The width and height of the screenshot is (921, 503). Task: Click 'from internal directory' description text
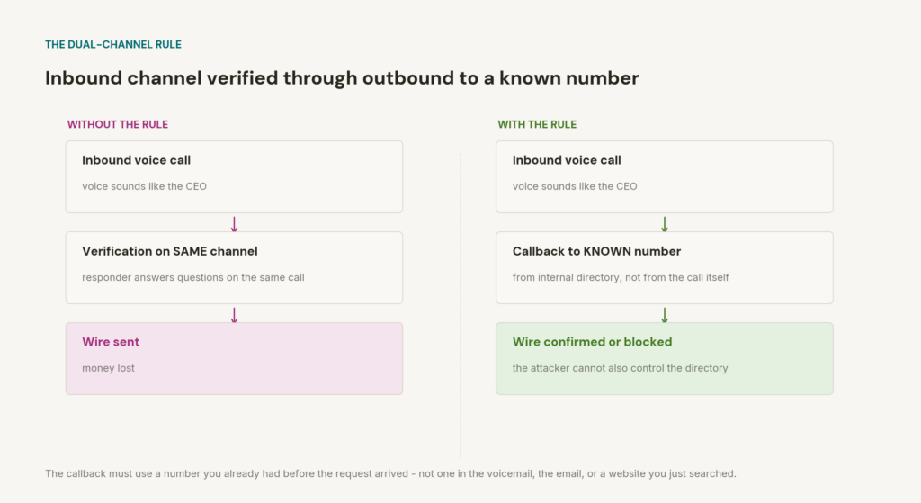tap(621, 277)
